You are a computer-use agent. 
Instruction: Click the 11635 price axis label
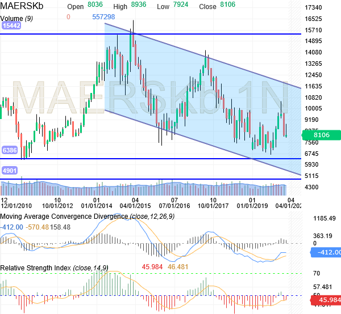(313, 86)
